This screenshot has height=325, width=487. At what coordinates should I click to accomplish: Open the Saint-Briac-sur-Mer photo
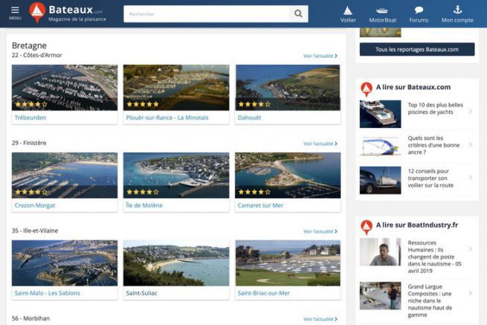coord(288,263)
